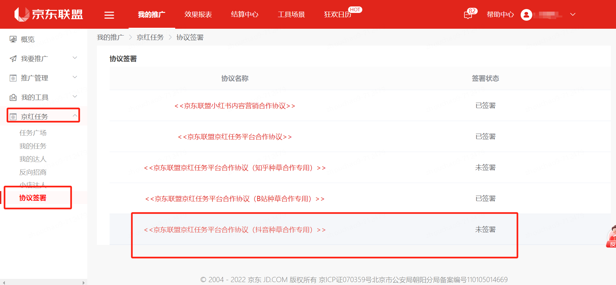This screenshot has height=285, width=616.
Task: Open the 知乎种草合作专用 agreement link
Action: tap(235, 168)
